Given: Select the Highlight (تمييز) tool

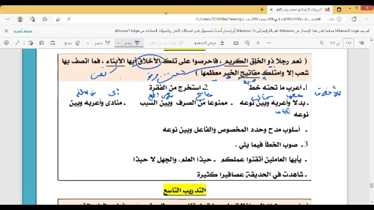Looking at the screenshot, I should point(102,43).
